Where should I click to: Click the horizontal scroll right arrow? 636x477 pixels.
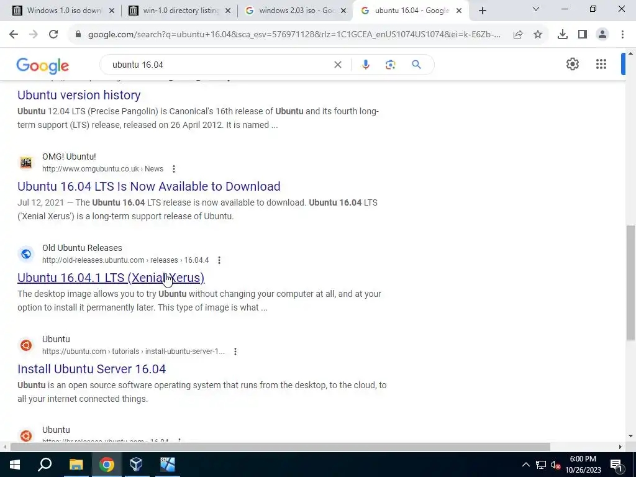tap(620, 447)
